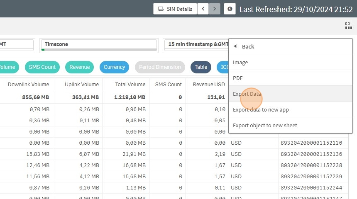
Task: Click total volume cell 0,48 MB
Action: click(x=136, y=120)
